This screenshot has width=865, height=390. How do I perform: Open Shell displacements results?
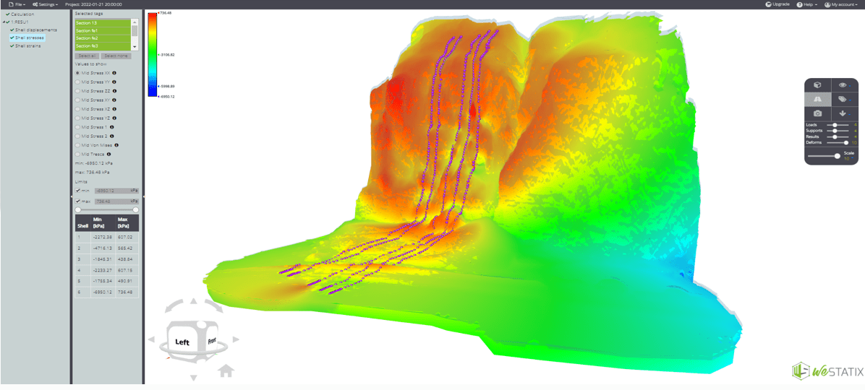[x=35, y=30]
